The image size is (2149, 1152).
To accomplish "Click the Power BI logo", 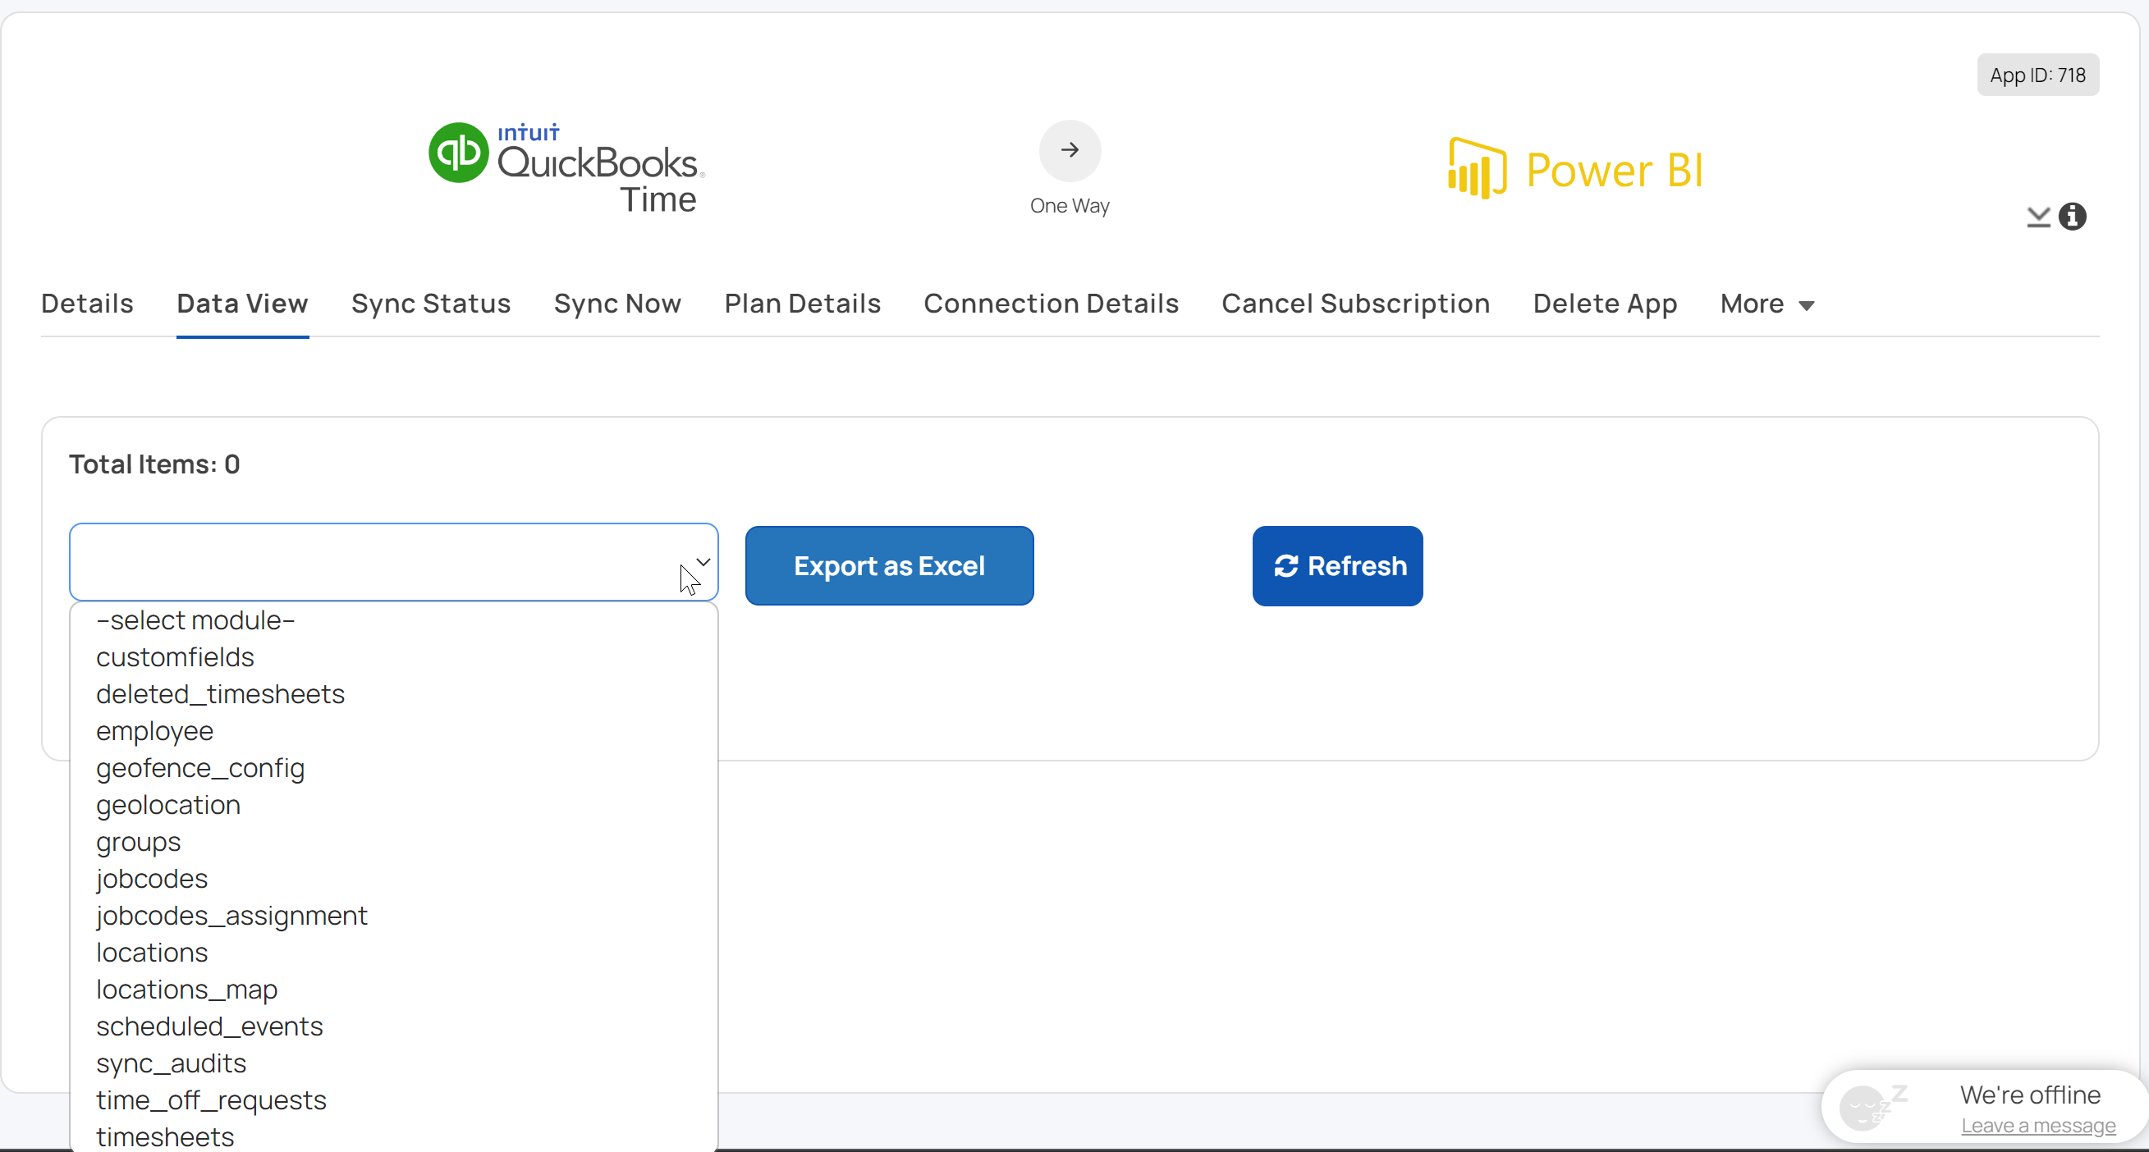I will [x=1575, y=169].
